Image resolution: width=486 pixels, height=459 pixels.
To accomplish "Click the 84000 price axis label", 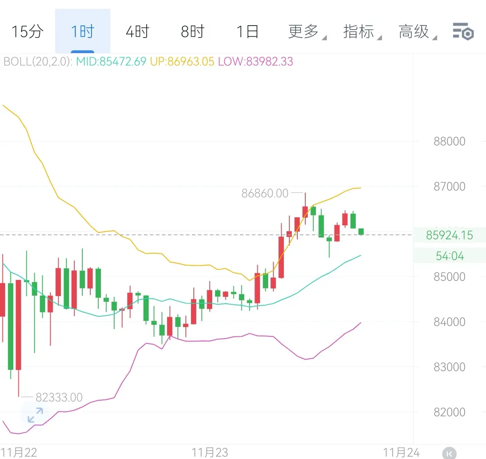I will (x=449, y=322).
